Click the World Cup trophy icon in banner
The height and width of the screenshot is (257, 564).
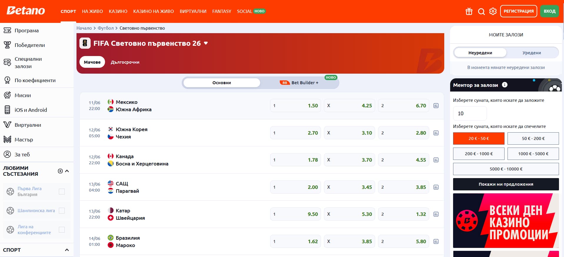coord(85,43)
